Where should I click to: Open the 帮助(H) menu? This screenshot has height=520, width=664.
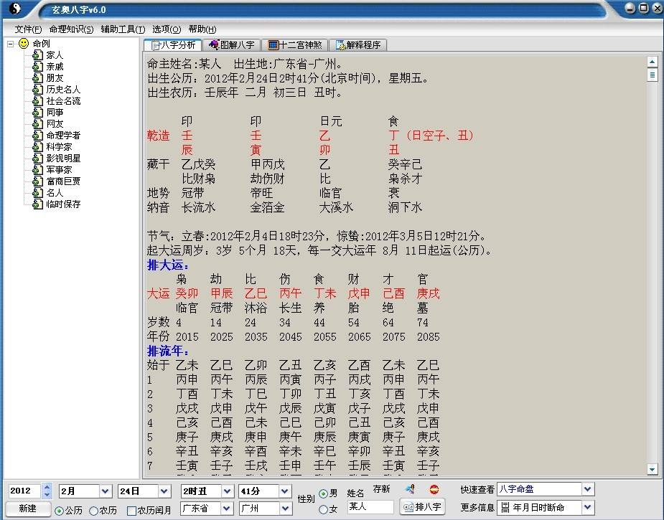click(202, 29)
